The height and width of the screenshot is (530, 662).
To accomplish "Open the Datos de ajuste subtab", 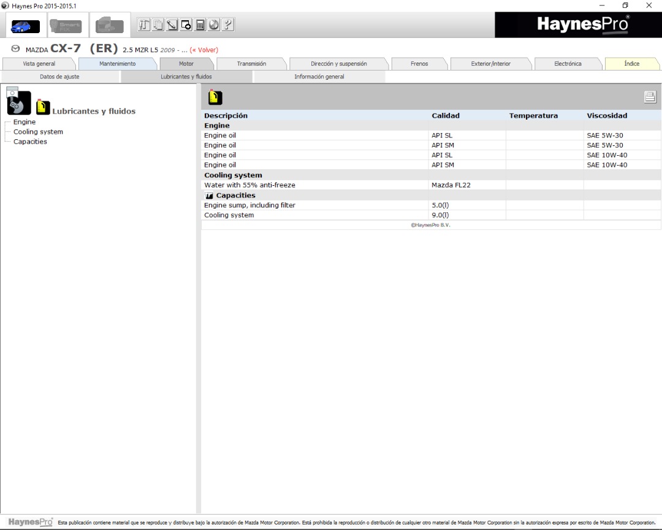I will click(59, 77).
